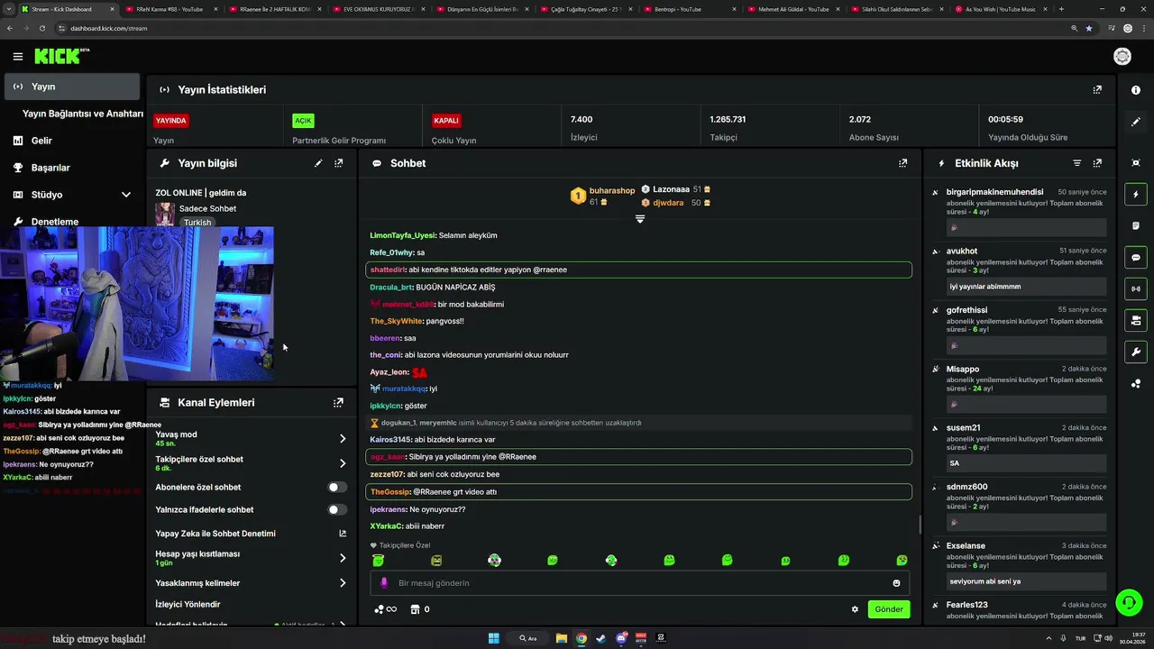
Task: Switch to the Mehmet Ali Güldal YouTube tab
Action: coord(793,9)
